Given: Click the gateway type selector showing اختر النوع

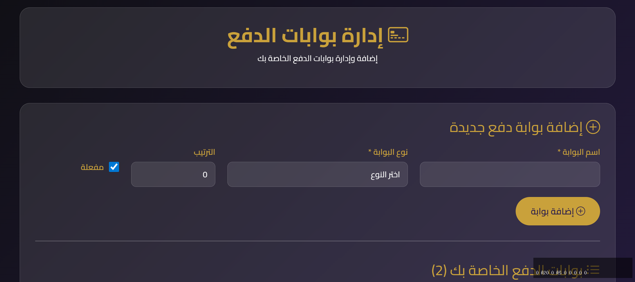Looking at the screenshot, I should click(317, 174).
